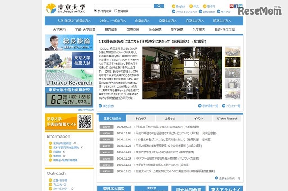Select the 重要なお知らせ tab
Screen dimensions: 288x191
[112, 118]
